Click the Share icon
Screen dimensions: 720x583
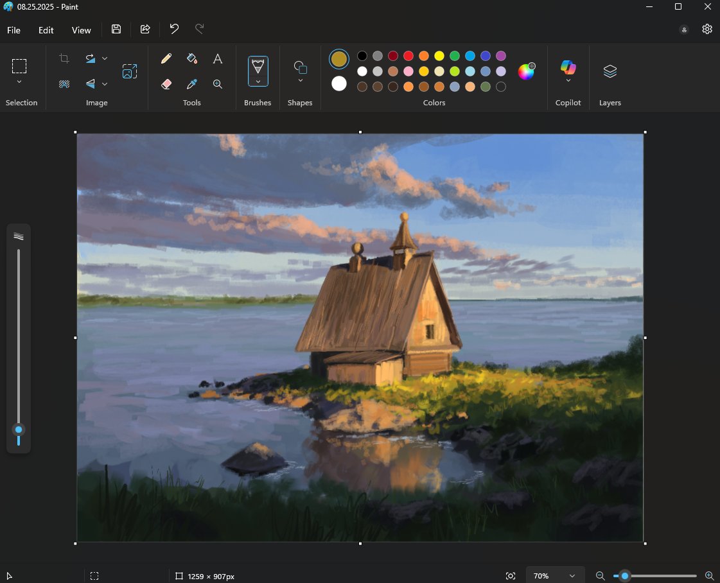pos(145,29)
